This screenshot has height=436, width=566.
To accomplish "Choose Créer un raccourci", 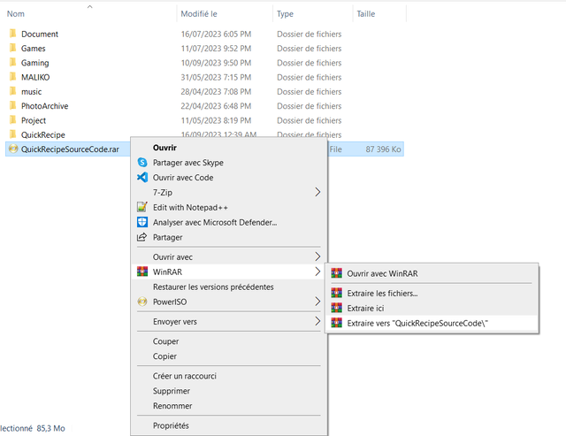I will 185,376.
